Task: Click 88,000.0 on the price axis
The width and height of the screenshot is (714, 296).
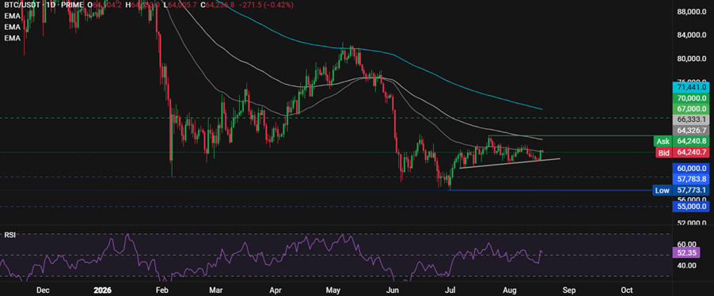Action: point(691,13)
